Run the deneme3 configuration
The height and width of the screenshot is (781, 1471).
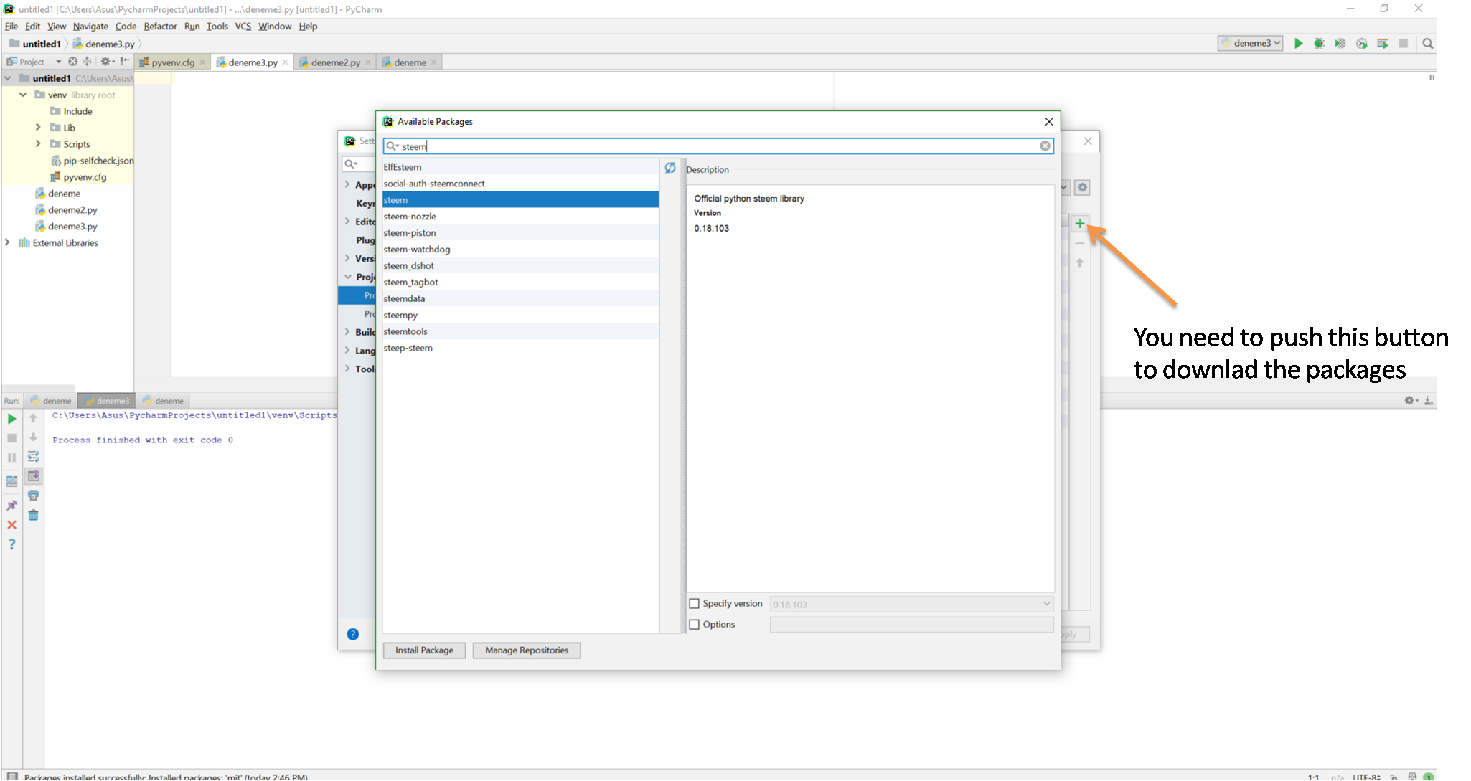[1298, 44]
